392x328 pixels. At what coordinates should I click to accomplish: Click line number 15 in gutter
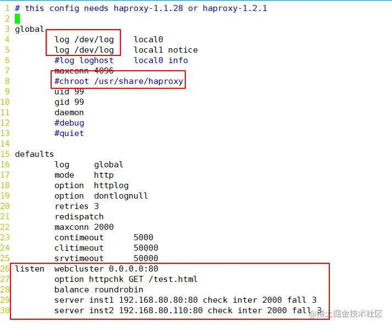pos(5,154)
